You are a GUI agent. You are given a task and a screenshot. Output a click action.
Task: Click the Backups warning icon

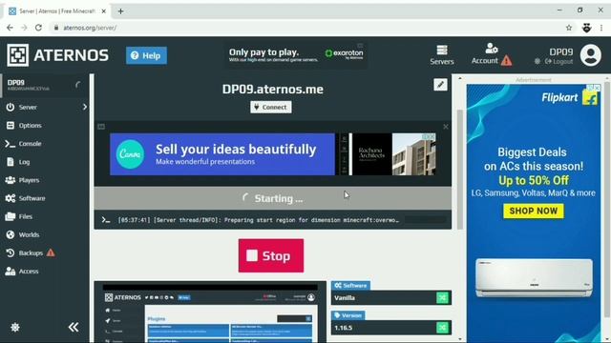[x=51, y=252]
